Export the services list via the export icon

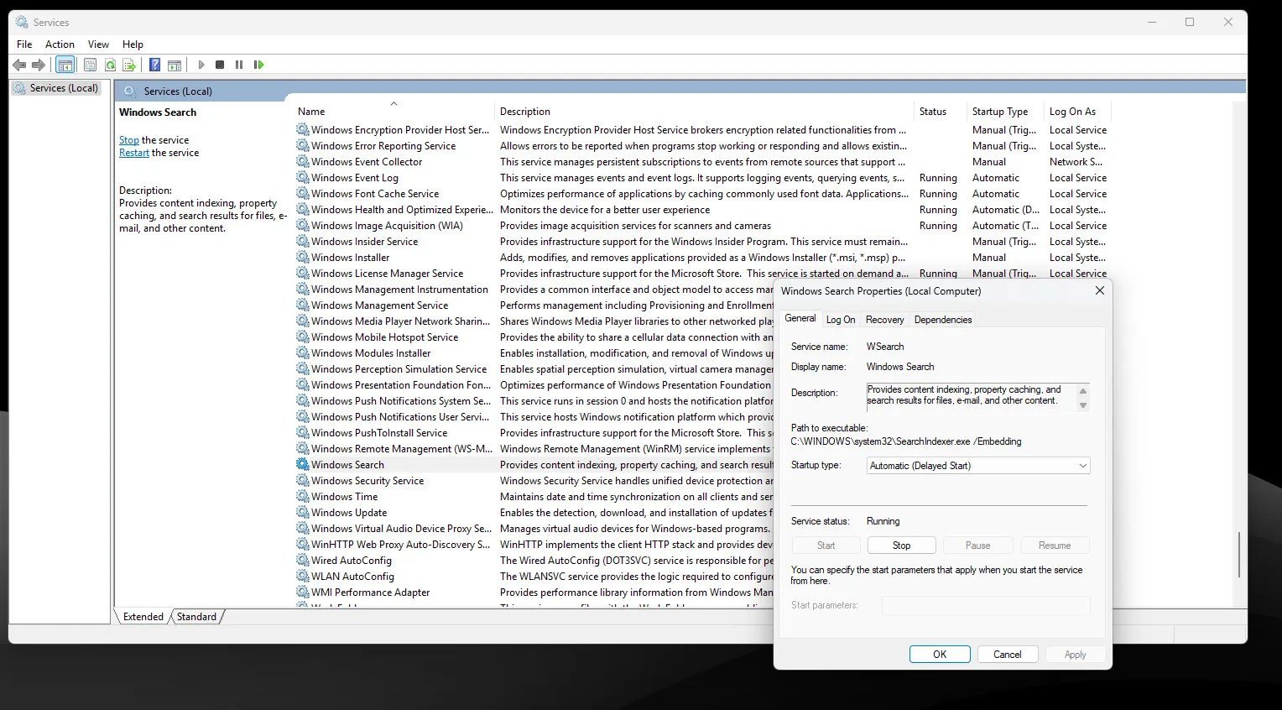[129, 65]
